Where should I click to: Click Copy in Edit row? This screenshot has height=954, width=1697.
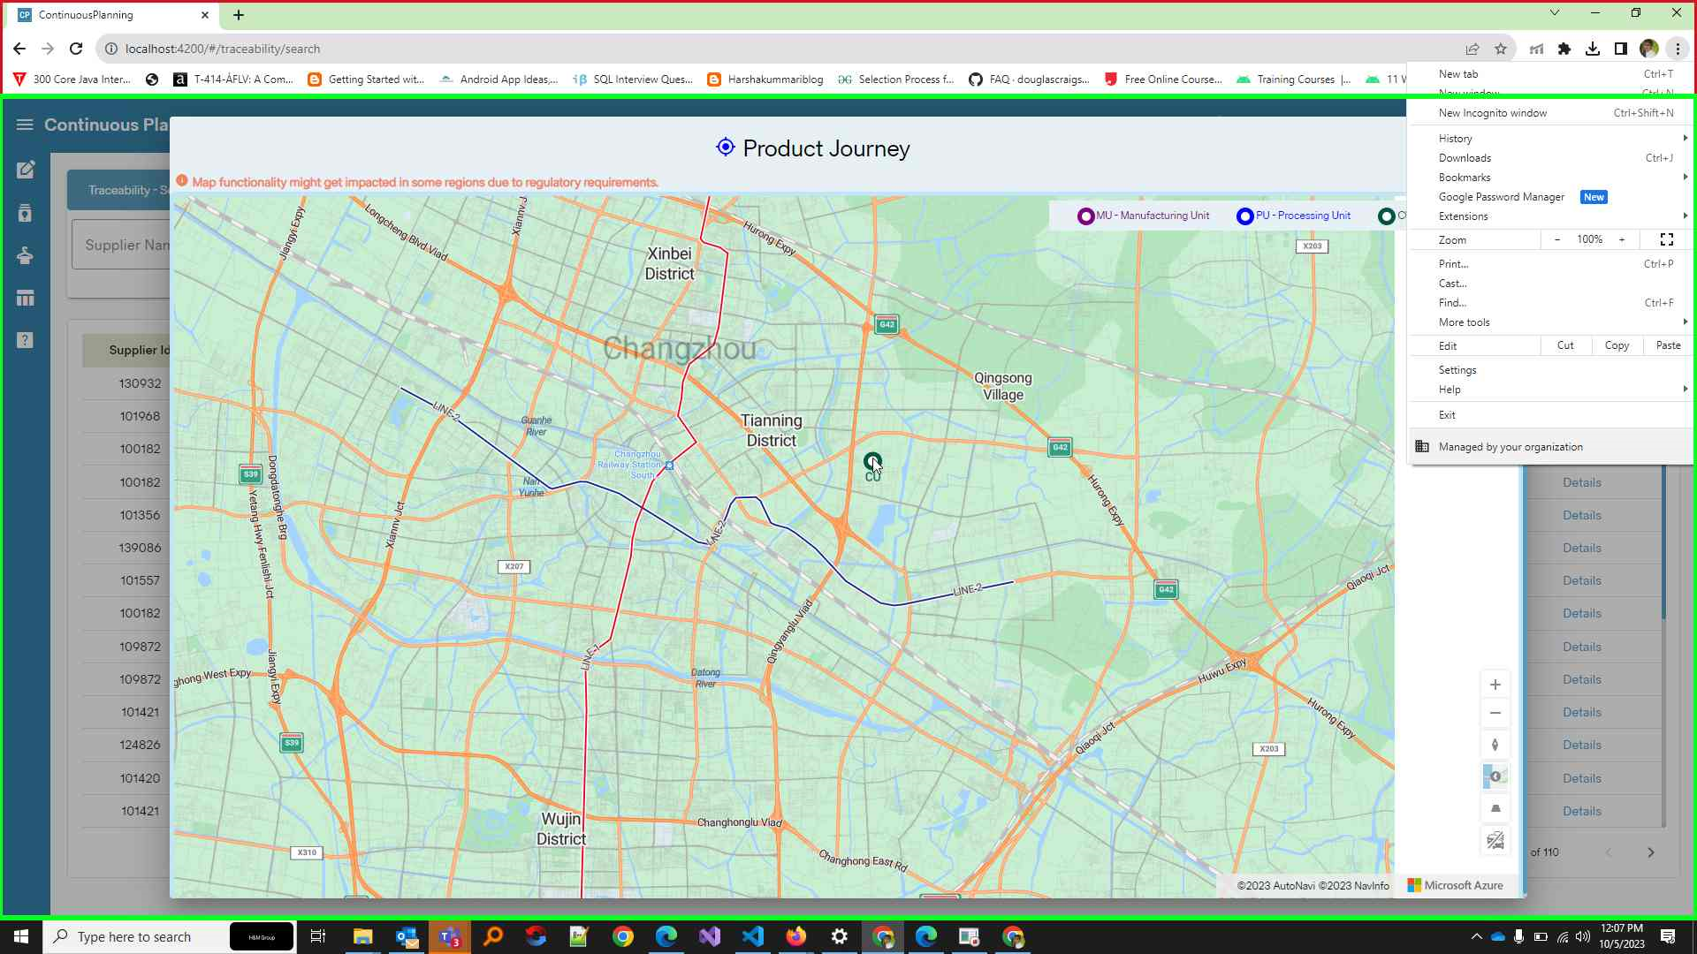pos(1617,345)
